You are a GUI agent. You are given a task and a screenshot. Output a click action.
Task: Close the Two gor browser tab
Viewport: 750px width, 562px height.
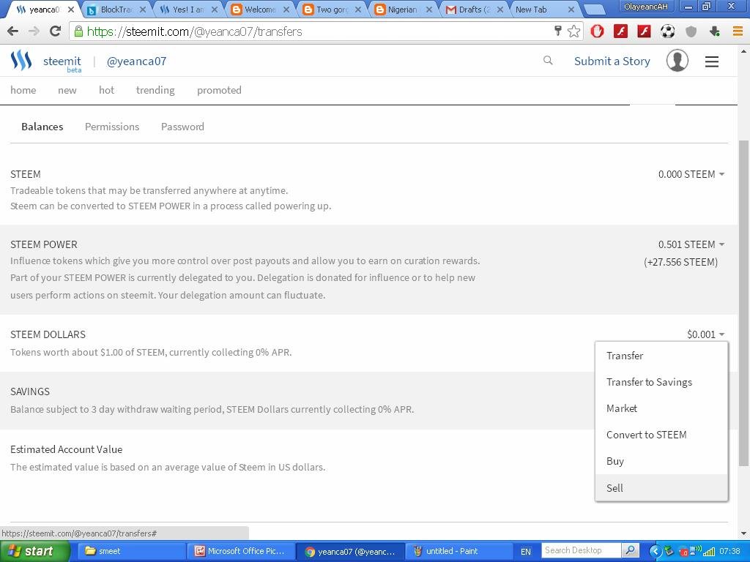point(357,10)
